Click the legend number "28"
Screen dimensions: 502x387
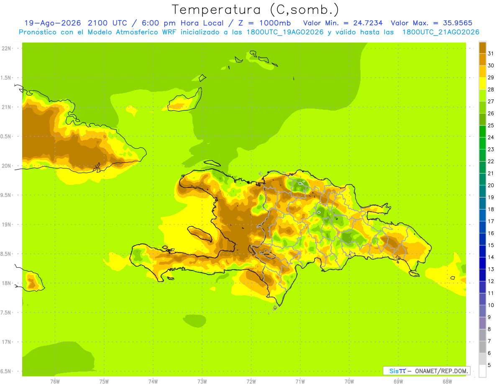(491, 89)
